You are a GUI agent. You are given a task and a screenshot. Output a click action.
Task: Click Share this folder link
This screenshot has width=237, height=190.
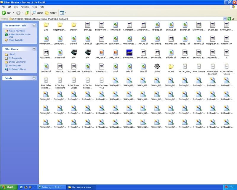point(16,40)
